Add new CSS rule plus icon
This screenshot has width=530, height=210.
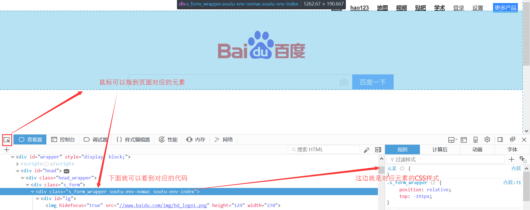point(512,159)
